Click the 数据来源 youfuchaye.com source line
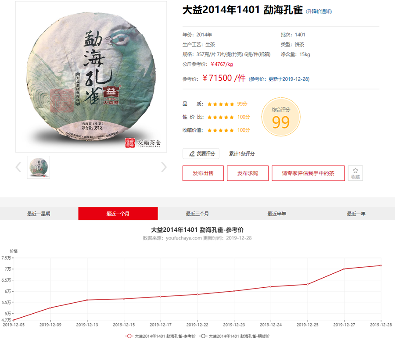395x340 pixels. 197,238
